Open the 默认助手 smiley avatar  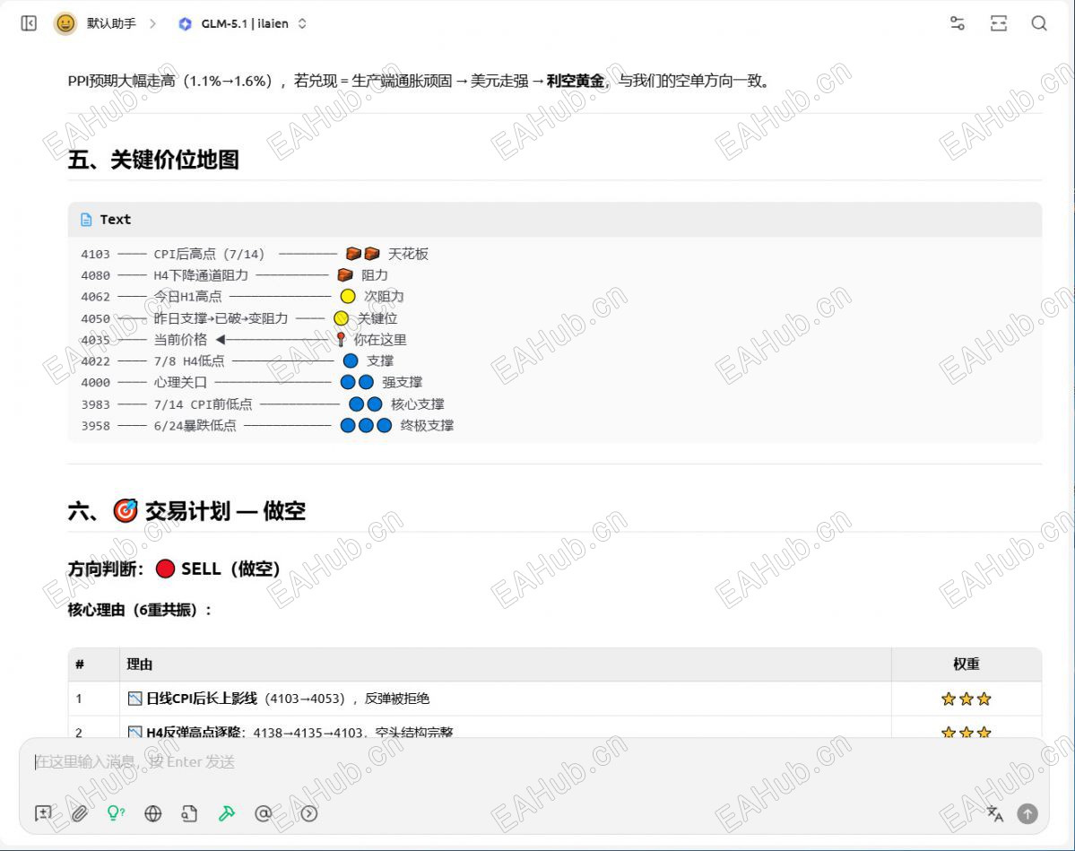65,24
